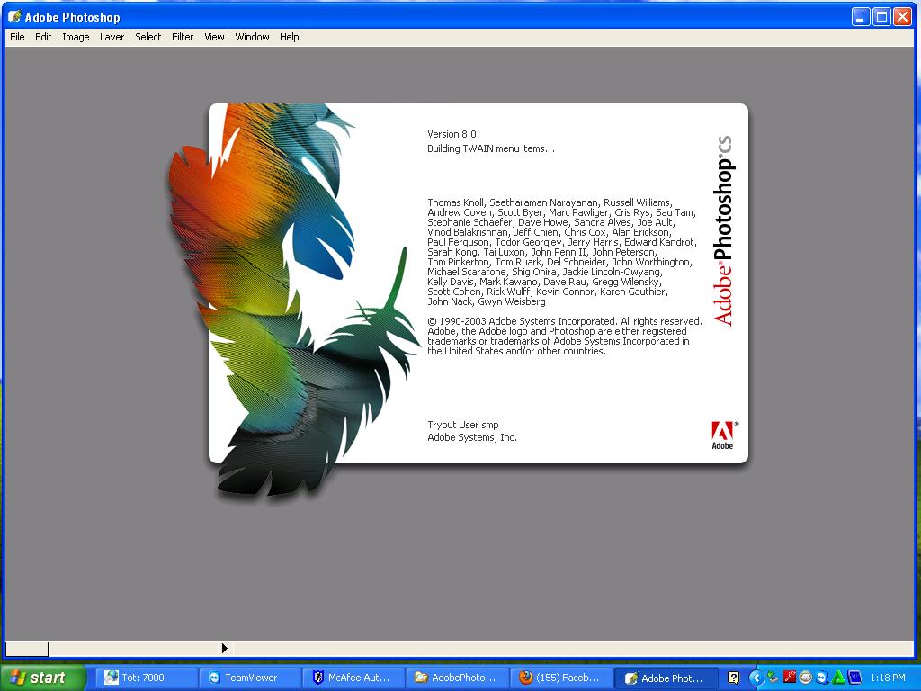Click the 1:18 PM system clock
This screenshot has width=921, height=691.
coord(888,678)
